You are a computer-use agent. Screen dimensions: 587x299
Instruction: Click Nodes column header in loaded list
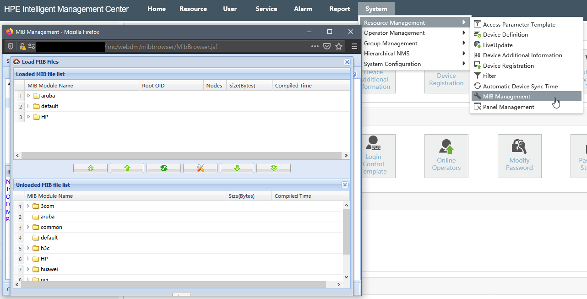coord(215,86)
